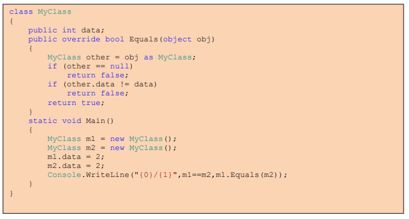
Task: Click the MyClass name in class declaration
Action: [55, 12]
